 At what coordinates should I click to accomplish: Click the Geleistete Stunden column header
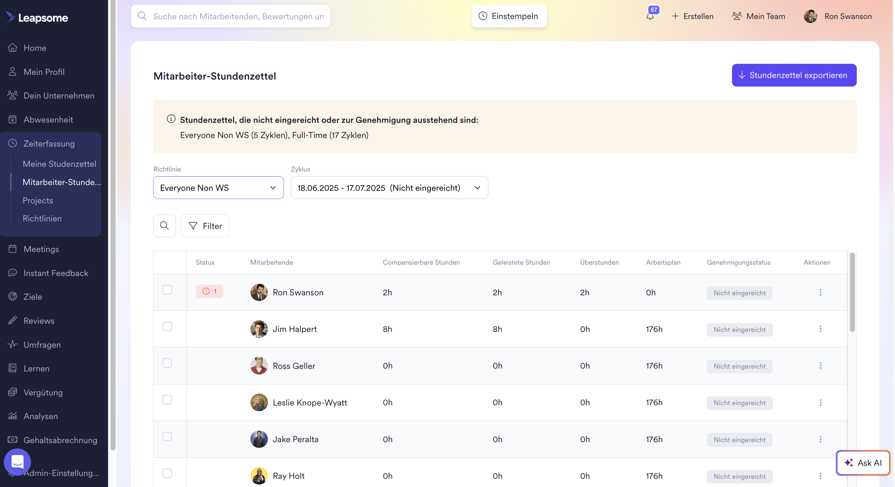[521, 262]
